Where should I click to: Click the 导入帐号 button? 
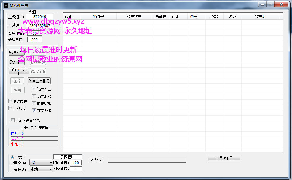[16, 62]
